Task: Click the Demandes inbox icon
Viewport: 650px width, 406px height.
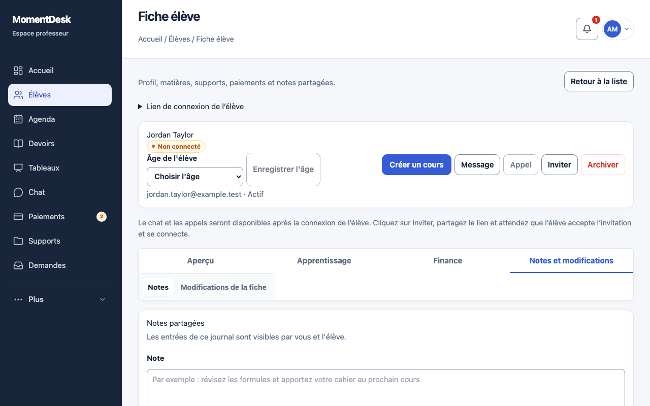Action: 18,265
